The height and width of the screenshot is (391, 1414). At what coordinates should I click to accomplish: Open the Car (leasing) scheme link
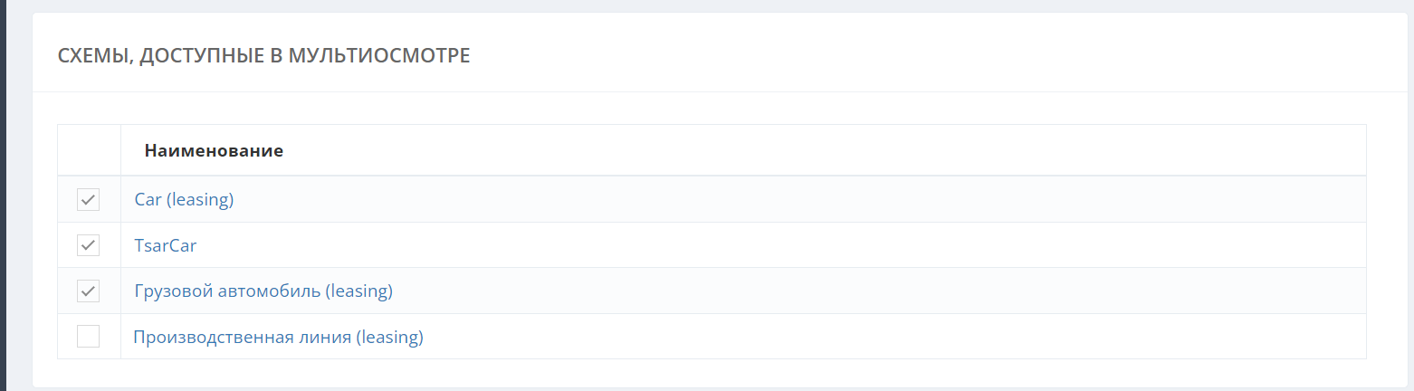(x=184, y=199)
